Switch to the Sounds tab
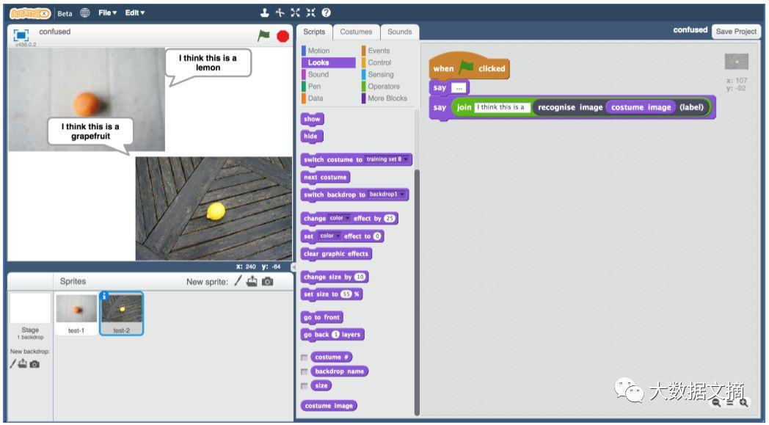Screen dimensions: 769x425 [400, 32]
